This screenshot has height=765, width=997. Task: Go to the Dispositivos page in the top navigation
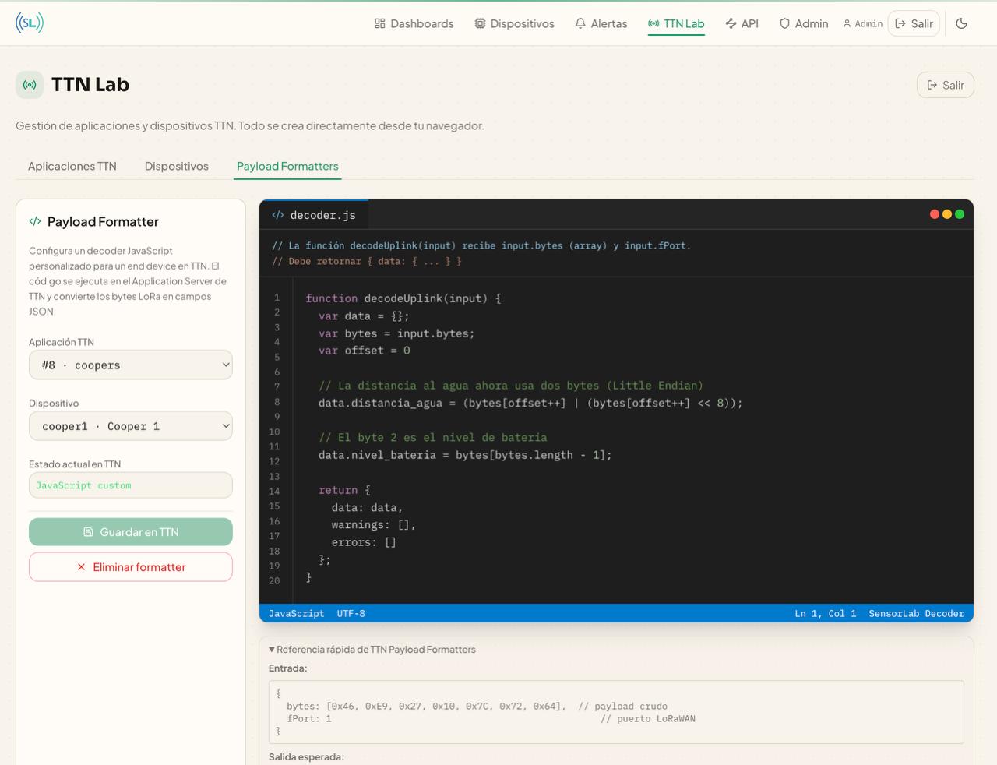pos(514,23)
